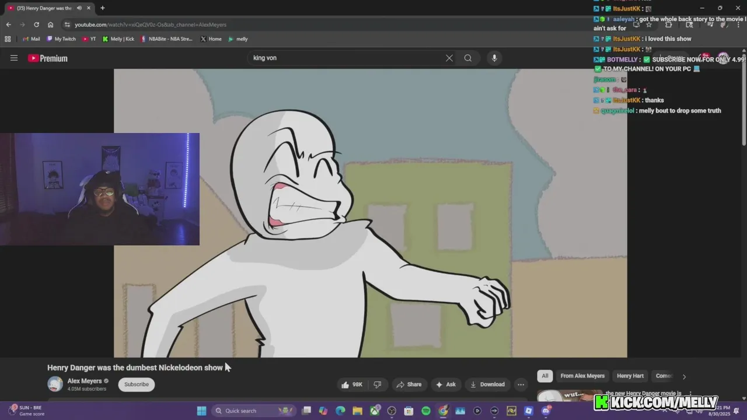The height and width of the screenshot is (420, 747).
Task: Open the browser home page
Action: 50,24
